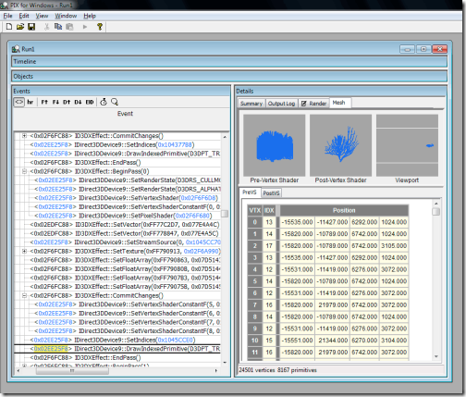
Task: Switch to the Render tab
Action: [313, 104]
